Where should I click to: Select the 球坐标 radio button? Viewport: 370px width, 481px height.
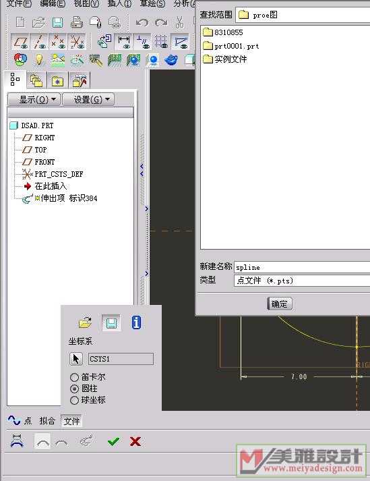point(75,400)
